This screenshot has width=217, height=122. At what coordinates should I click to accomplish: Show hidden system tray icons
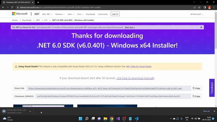(171, 119)
